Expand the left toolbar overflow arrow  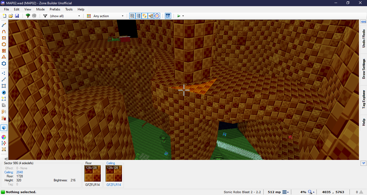coord(6,159)
